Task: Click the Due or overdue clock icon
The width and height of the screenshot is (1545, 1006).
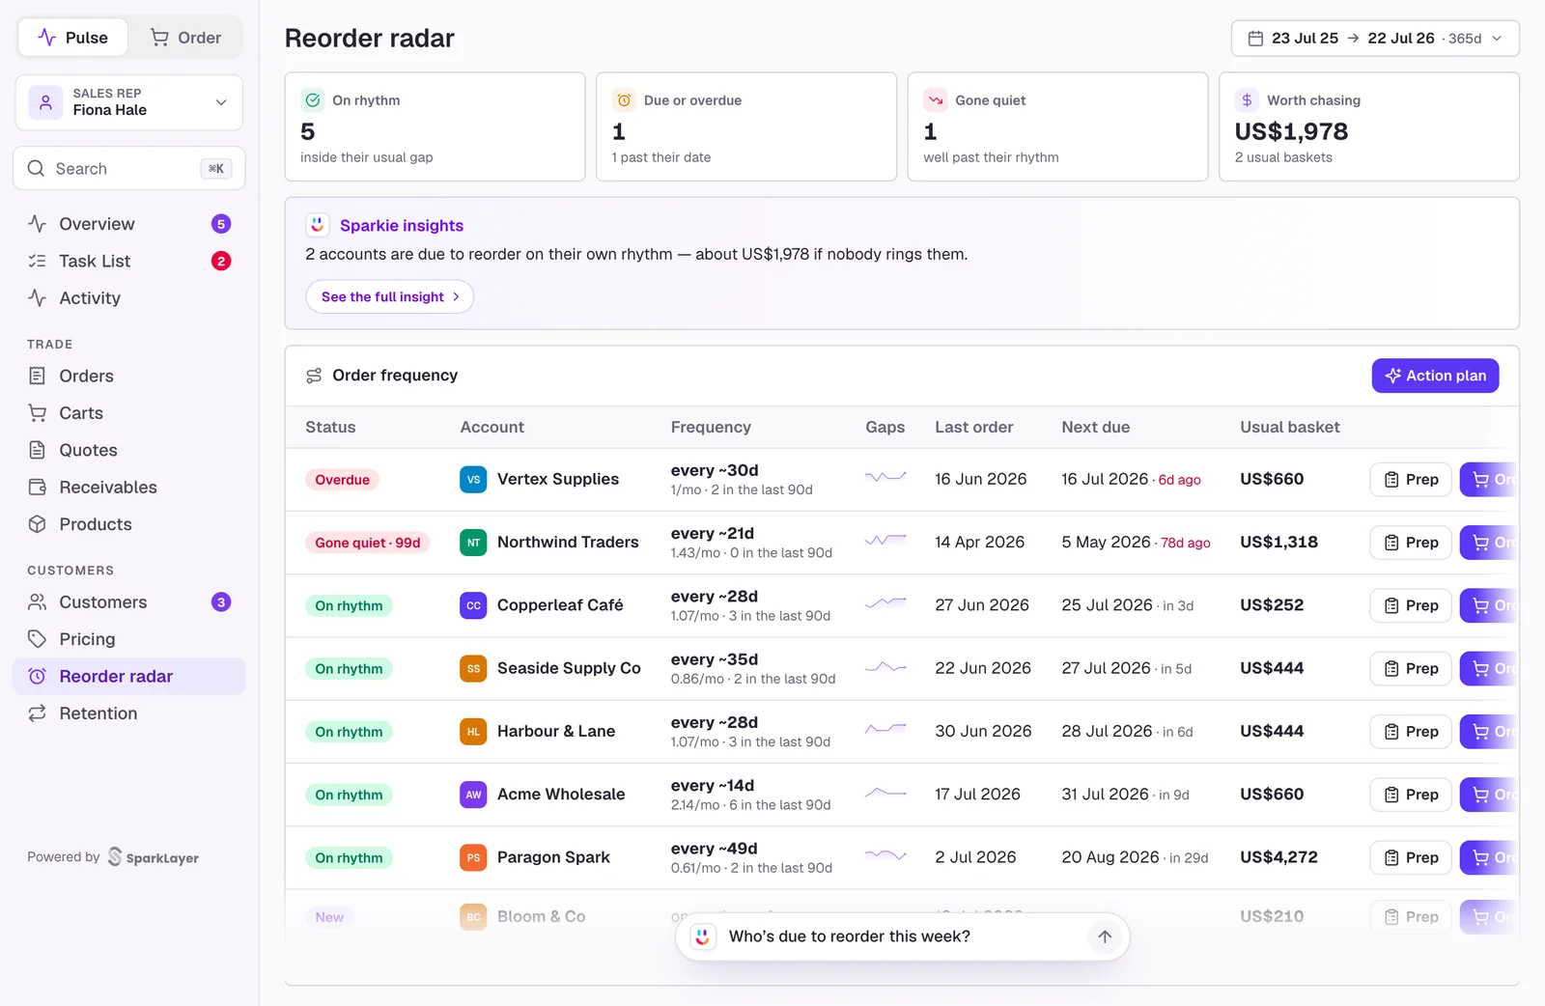Action: pos(624,100)
